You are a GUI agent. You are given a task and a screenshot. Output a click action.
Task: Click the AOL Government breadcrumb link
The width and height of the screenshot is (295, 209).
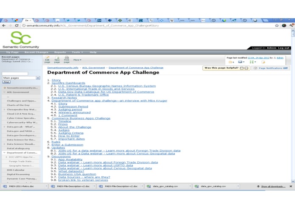coord(93,68)
